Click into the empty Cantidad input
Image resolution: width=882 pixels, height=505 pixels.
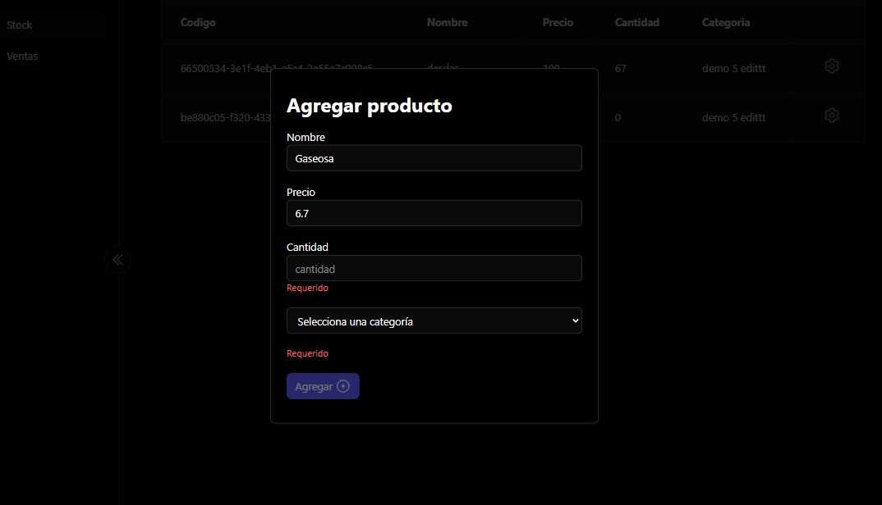(x=434, y=268)
